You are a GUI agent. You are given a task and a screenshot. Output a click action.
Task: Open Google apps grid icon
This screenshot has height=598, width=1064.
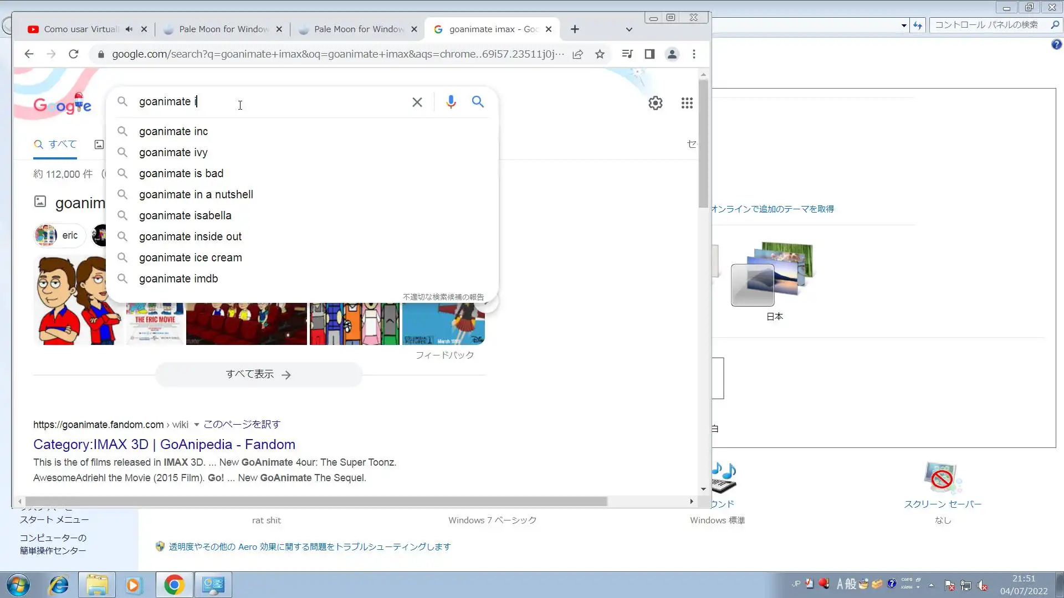(687, 103)
